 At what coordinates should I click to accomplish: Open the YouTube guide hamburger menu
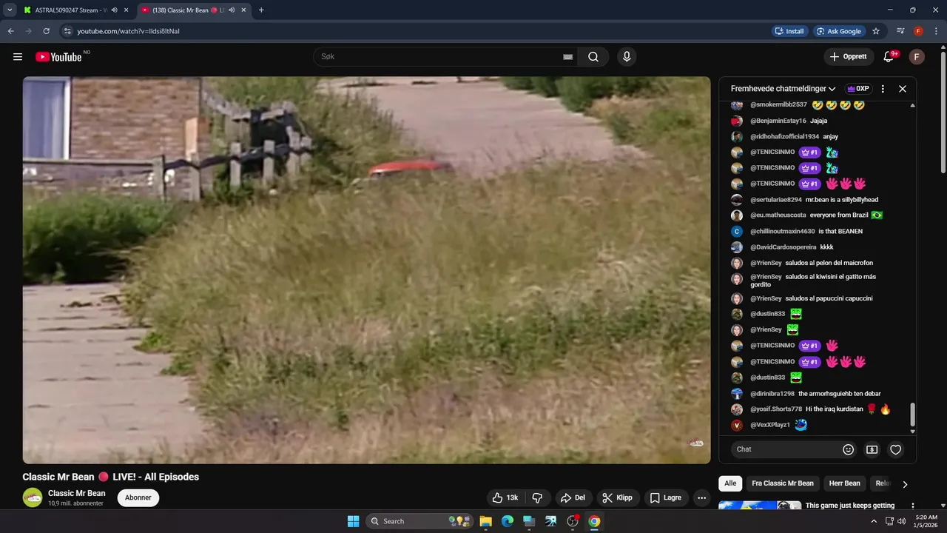(x=18, y=57)
